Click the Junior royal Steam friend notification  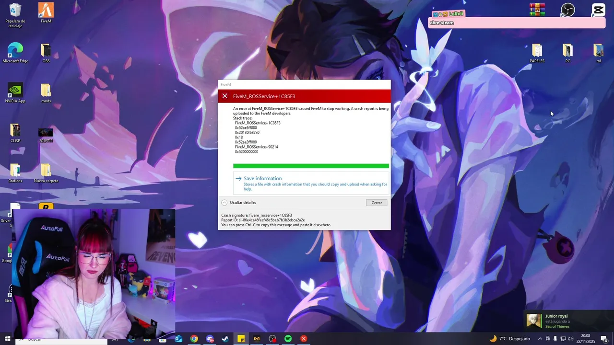click(568, 321)
